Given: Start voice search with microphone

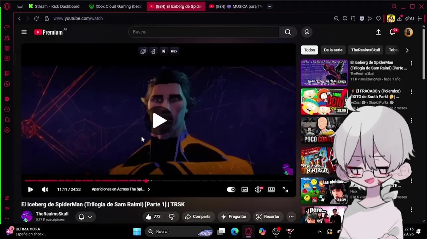Looking at the screenshot, I should click(x=307, y=32).
